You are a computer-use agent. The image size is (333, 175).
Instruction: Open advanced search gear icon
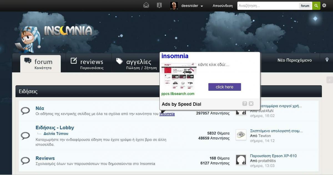coord(324,6)
